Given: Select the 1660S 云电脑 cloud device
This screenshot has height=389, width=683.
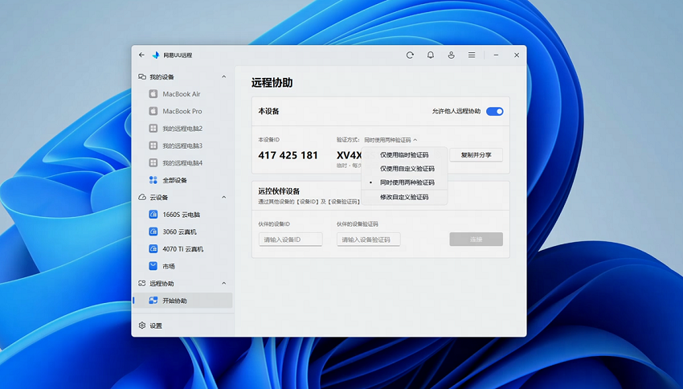Looking at the screenshot, I should pos(181,215).
